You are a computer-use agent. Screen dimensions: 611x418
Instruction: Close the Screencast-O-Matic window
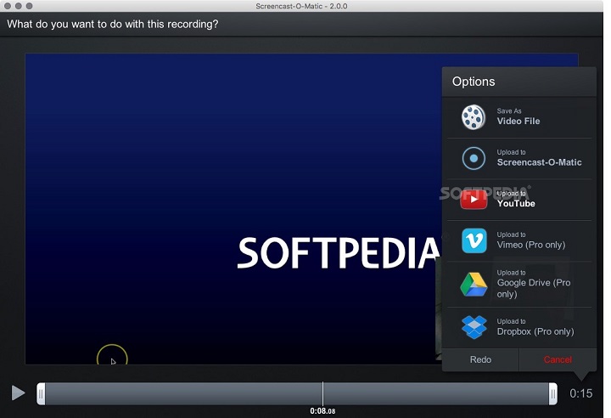[x=8, y=6]
